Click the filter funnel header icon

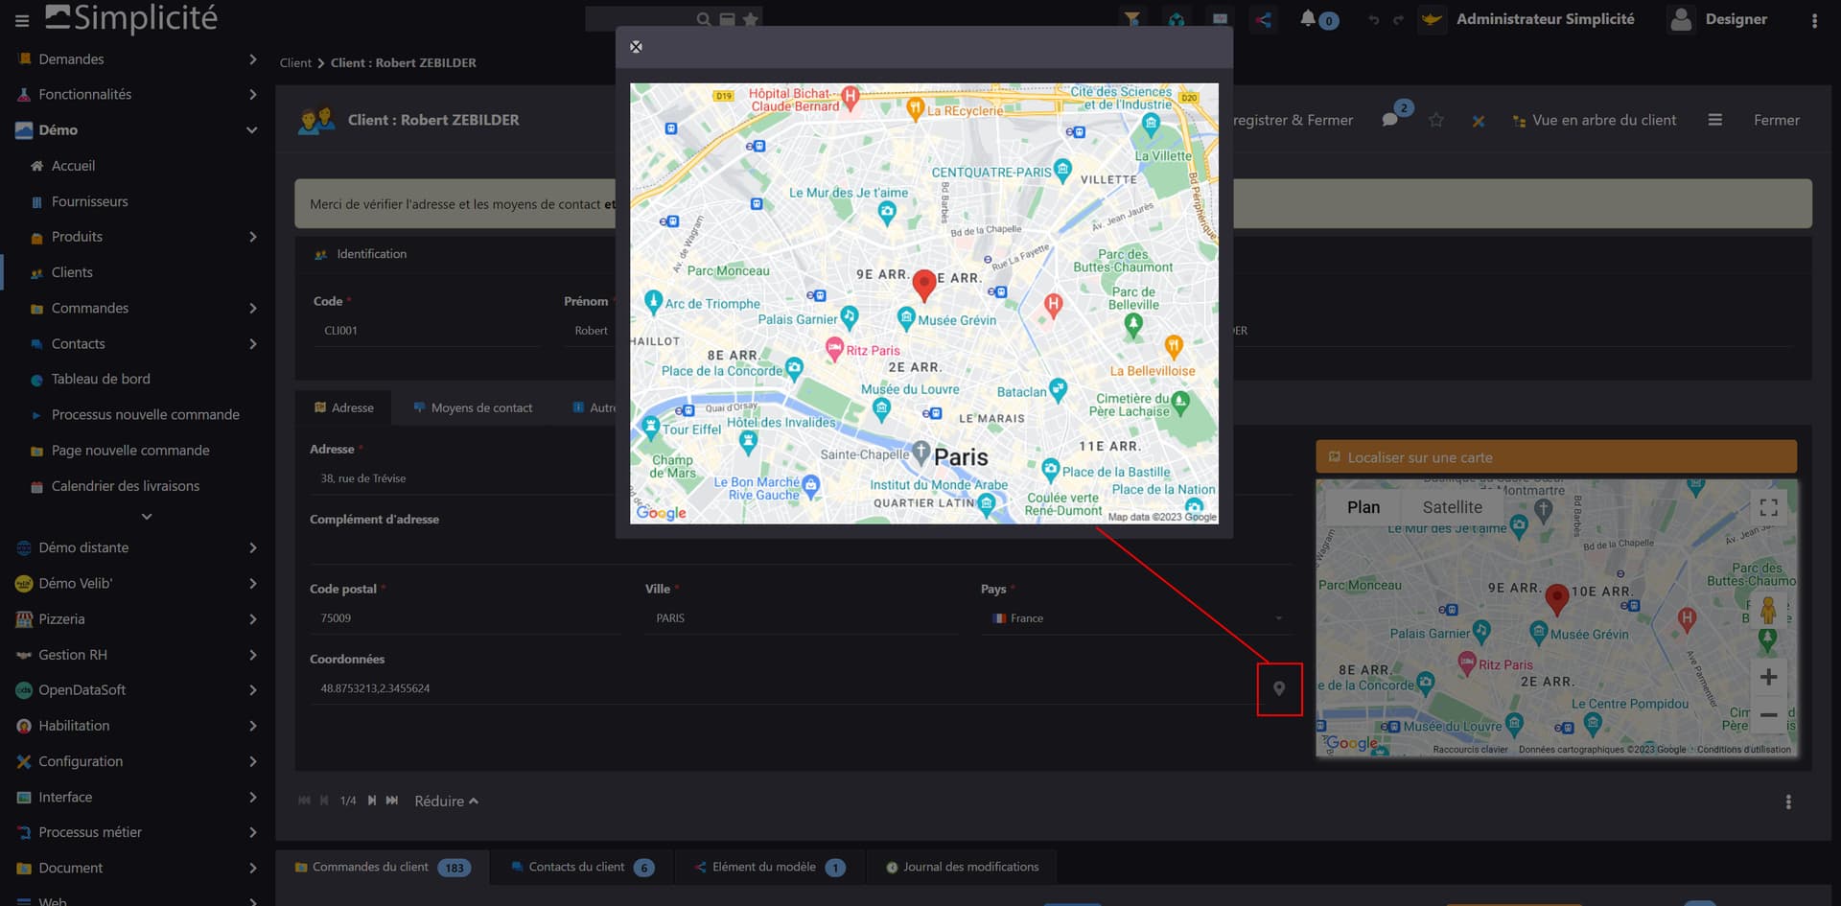(1132, 19)
